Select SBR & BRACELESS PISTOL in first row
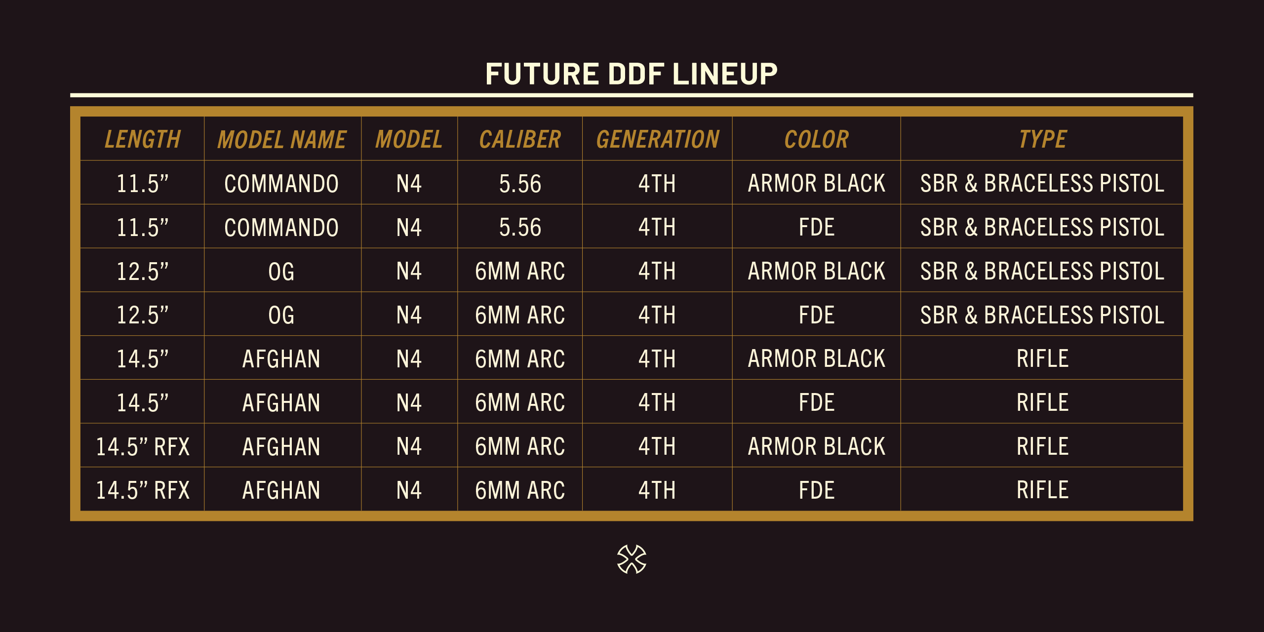Image resolution: width=1264 pixels, height=632 pixels. (x=1042, y=184)
